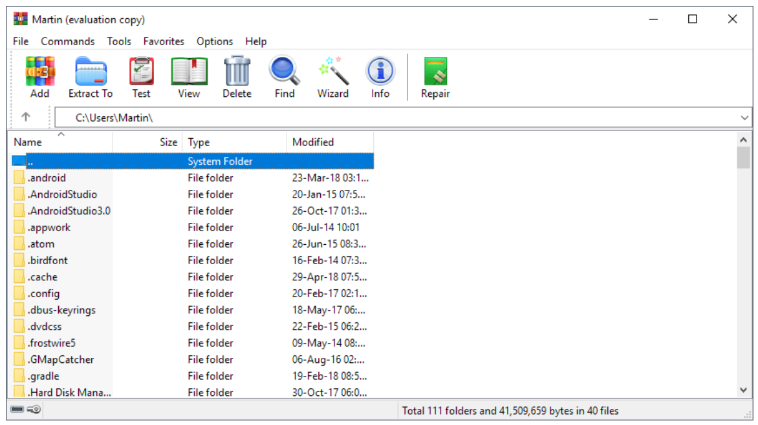Click the .cache folder icon
This screenshot has height=425, width=758.
coord(19,276)
